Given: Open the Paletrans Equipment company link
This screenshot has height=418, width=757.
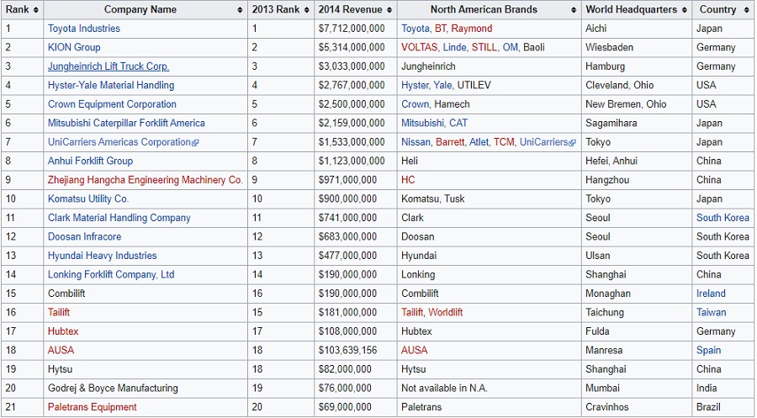Looking at the screenshot, I should pyautogui.click(x=93, y=407).
